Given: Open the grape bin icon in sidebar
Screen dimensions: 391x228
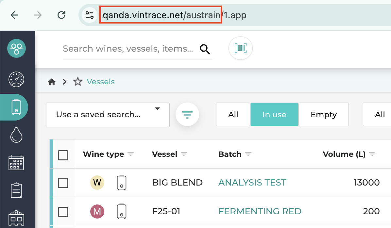Looking at the screenshot, I should pos(16,218).
